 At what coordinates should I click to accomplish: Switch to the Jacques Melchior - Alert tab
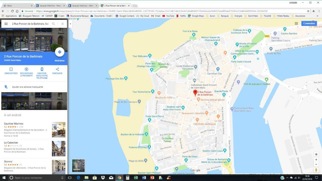(x=83, y=6)
